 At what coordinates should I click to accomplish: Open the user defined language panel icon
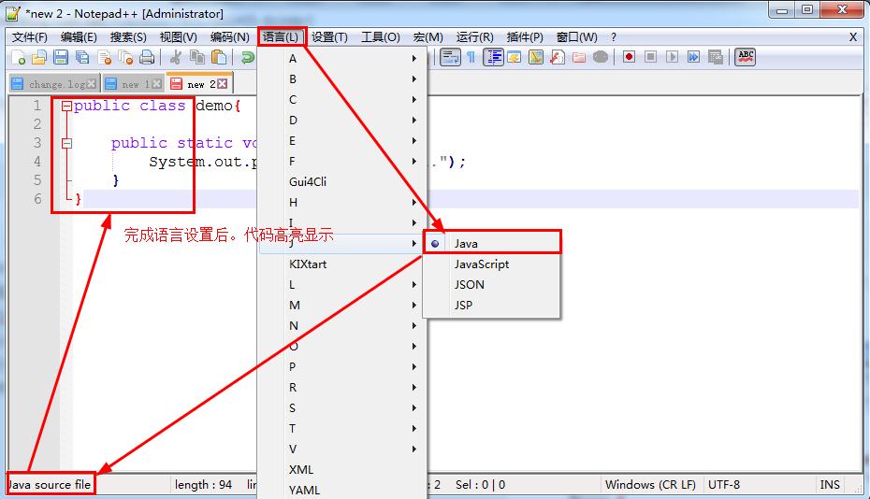click(x=515, y=57)
